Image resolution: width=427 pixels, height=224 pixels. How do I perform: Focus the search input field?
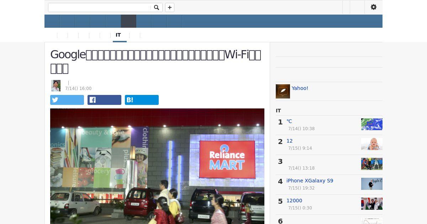pyautogui.click(x=100, y=7)
